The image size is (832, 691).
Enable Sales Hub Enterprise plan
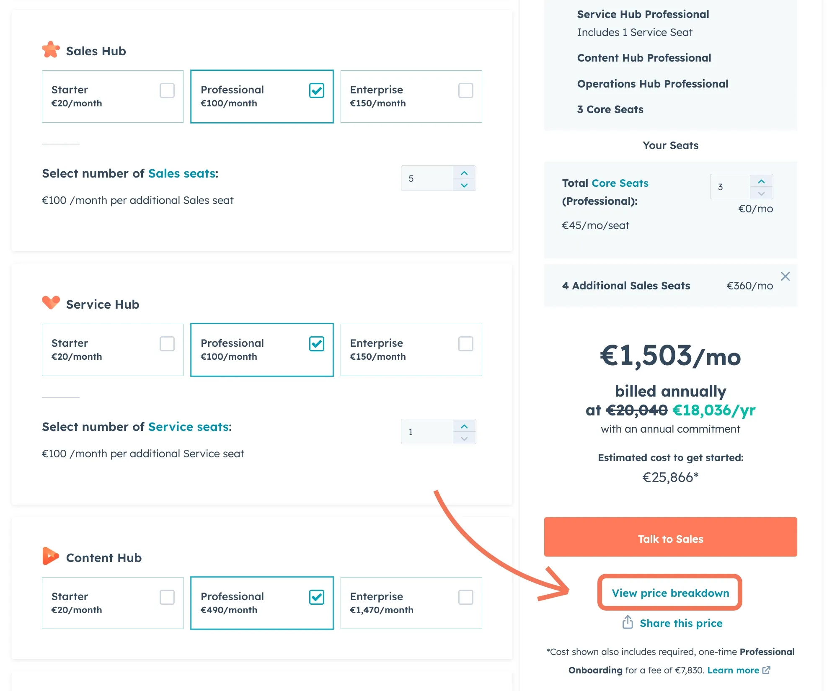click(x=466, y=90)
